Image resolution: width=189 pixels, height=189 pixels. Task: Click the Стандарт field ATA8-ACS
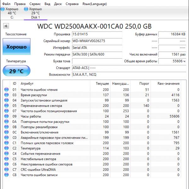129,68
